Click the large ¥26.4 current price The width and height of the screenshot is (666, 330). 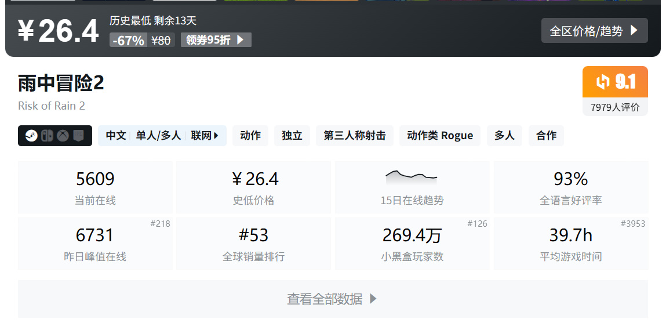[x=58, y=31]
